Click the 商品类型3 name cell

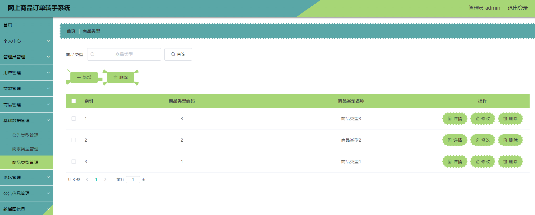click(351, 119)
